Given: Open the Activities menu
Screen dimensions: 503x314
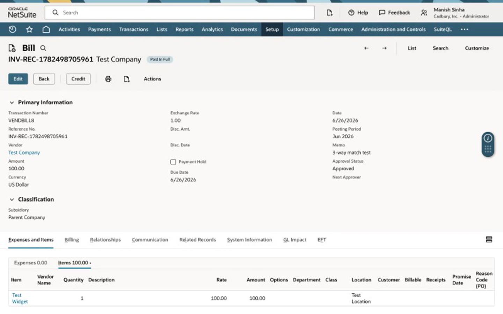Looking at the screenshot, I should click(69, 29).
